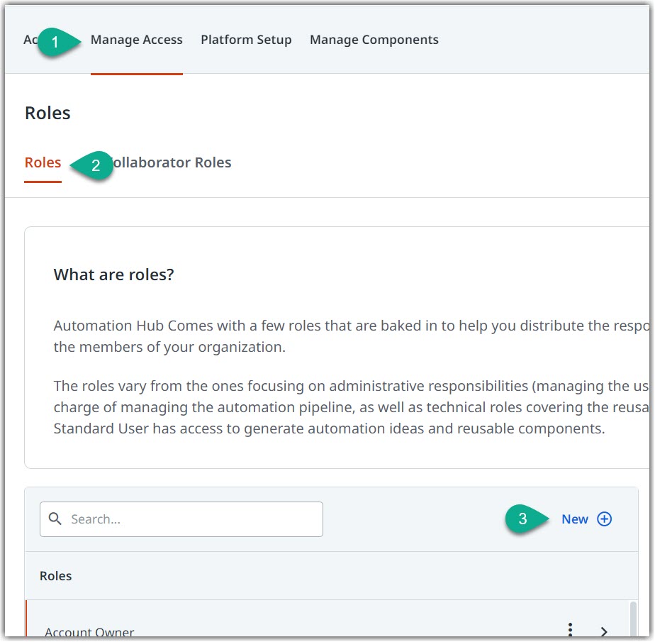Select the Roles sub-tab

pos(43,162)
